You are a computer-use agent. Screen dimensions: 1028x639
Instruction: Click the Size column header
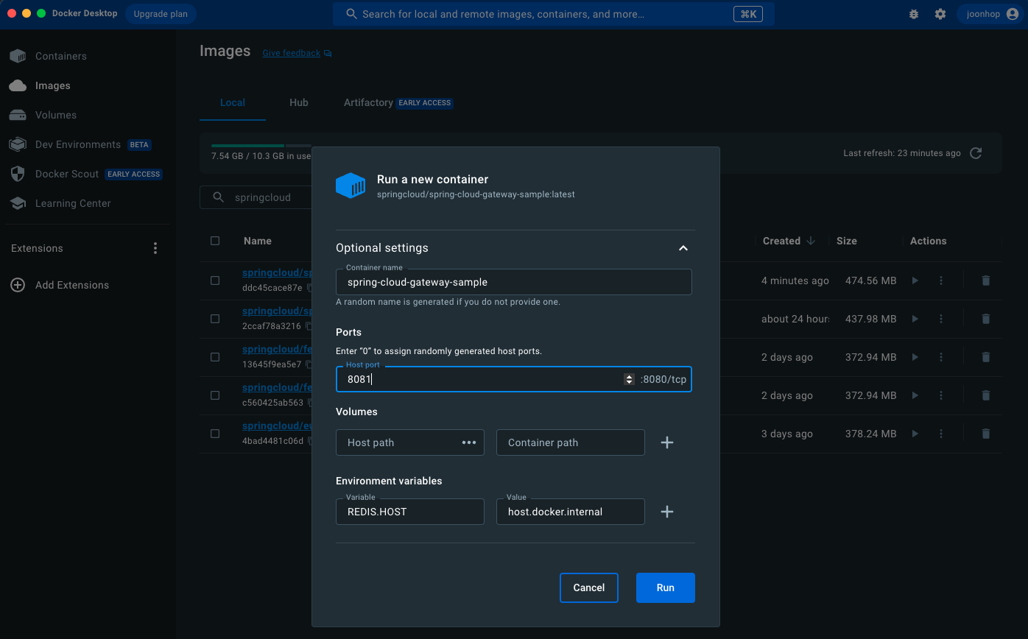847,241
